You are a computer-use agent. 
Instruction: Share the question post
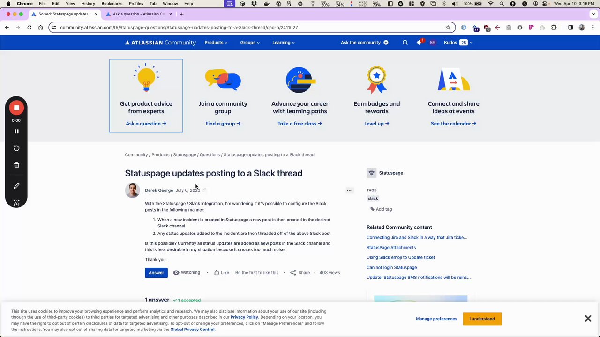coord(300,273)
